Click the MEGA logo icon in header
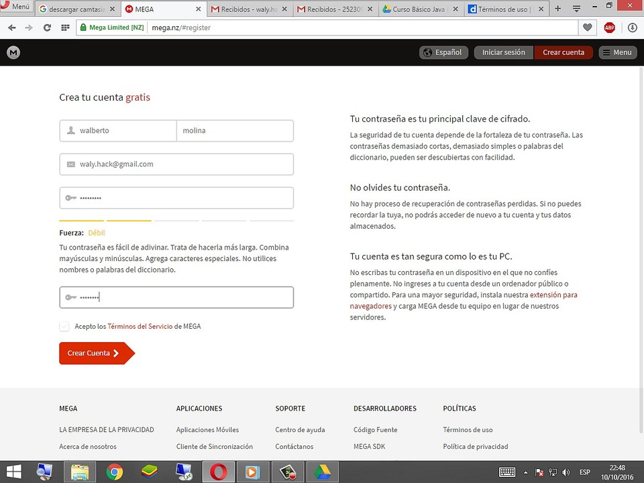Image resolution: width=644 pixels, height=483 pixels. 13,52
